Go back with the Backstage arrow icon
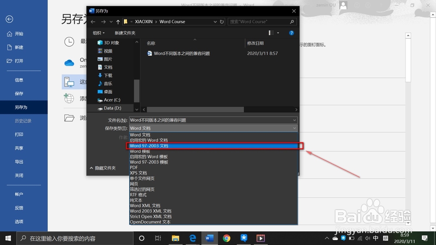Image resolution: width=436 pixels, height=245 pixels. click(9, 19)
